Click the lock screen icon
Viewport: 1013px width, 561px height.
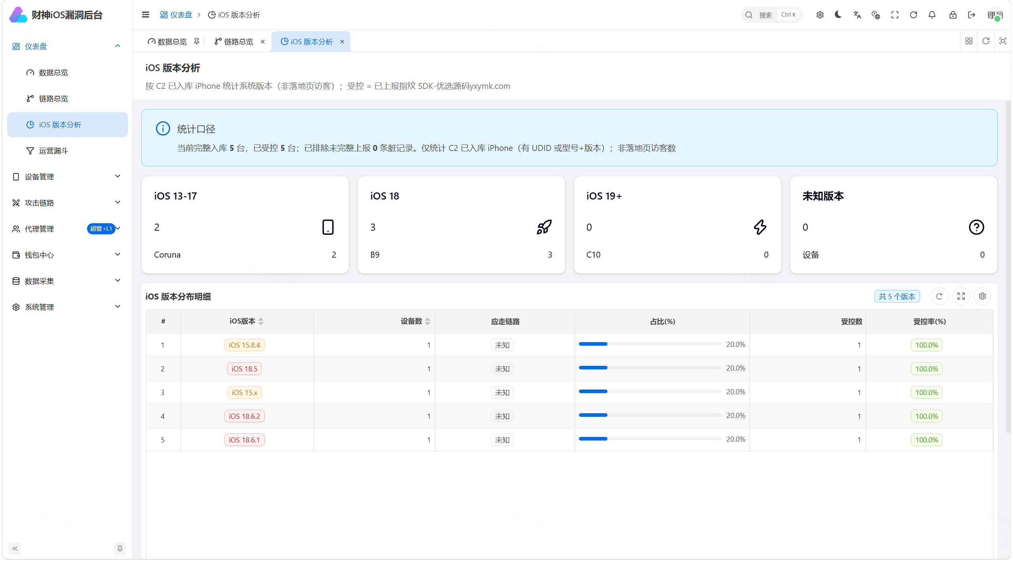point(953,15)
